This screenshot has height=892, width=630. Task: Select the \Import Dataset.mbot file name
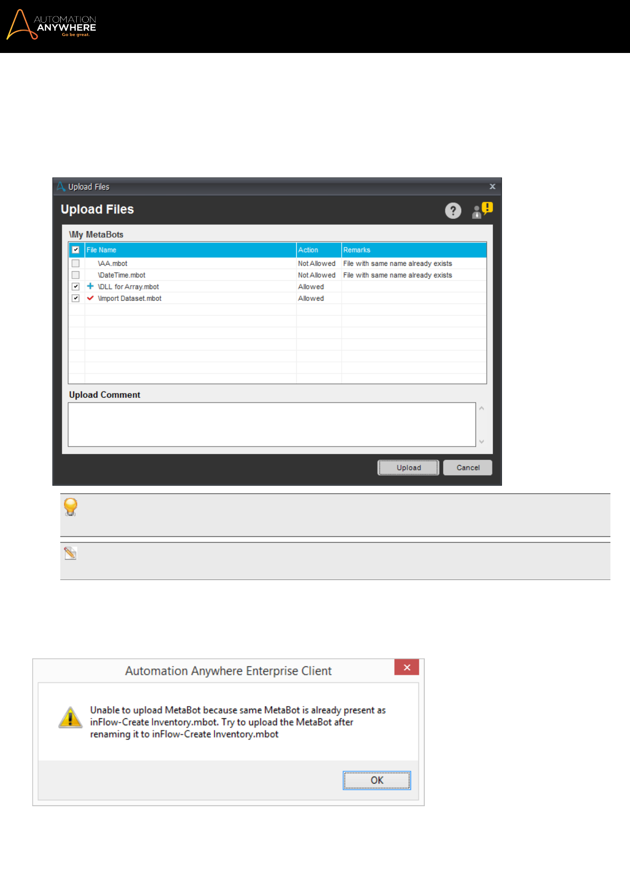click(130, 298)
